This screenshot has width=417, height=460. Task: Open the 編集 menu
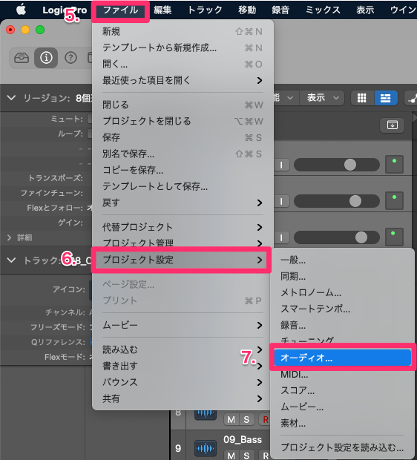[x=162, y=10]
